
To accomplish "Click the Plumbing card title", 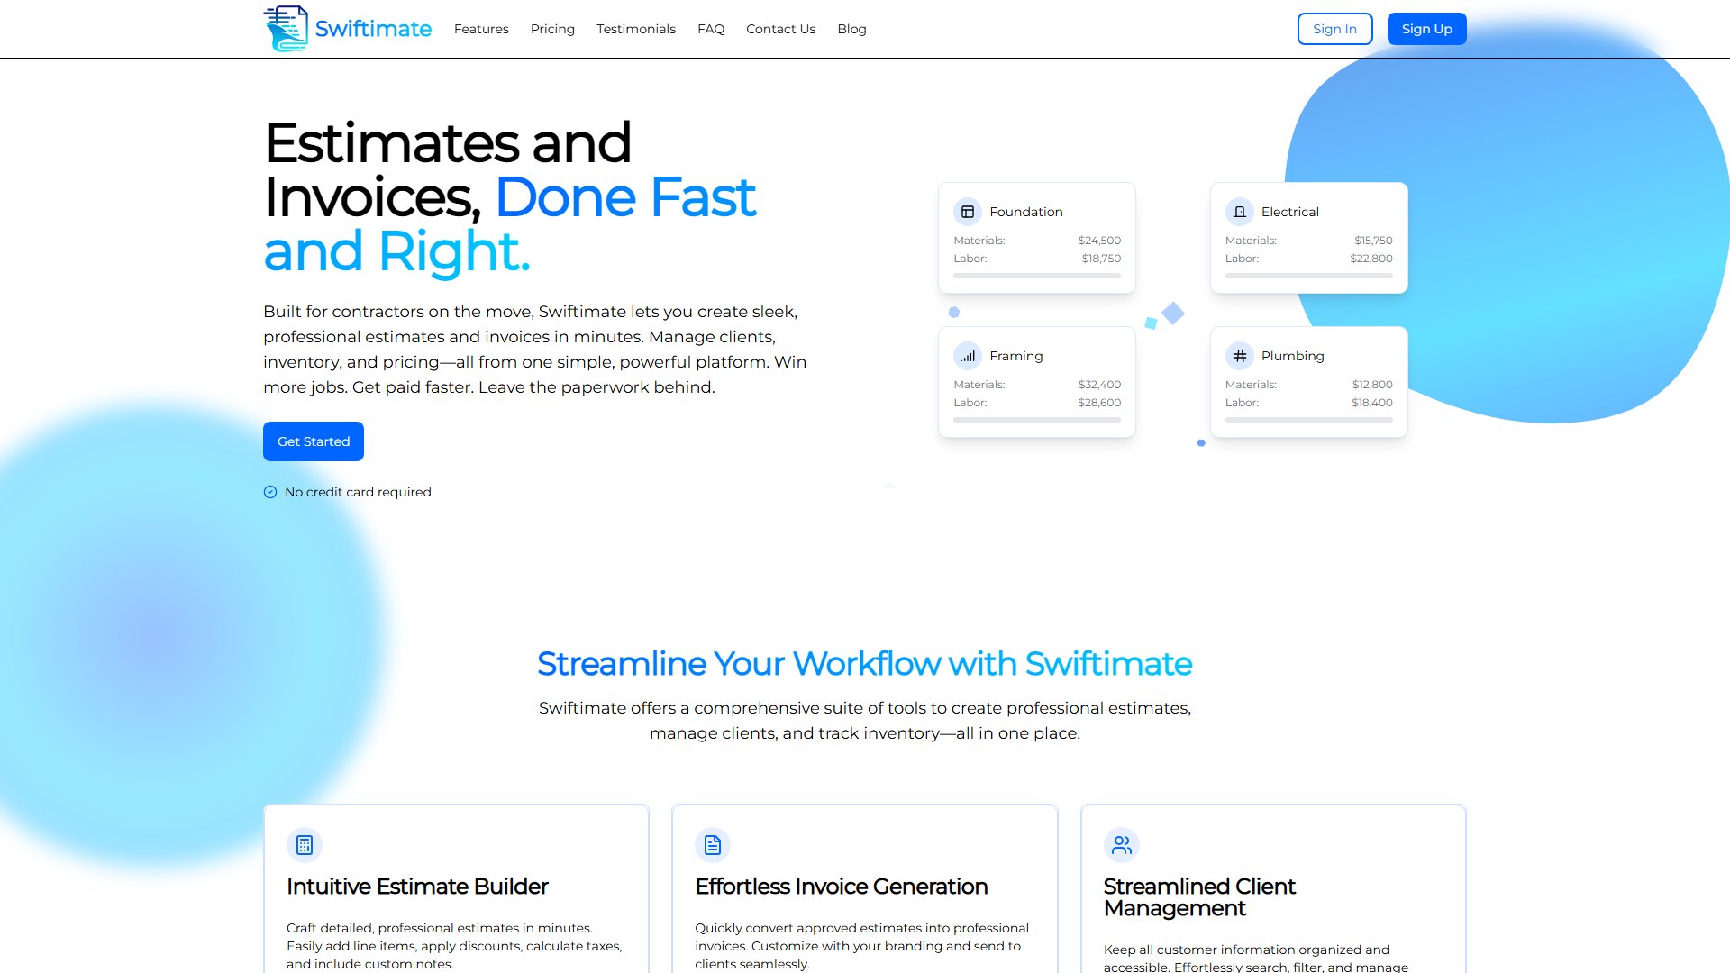I will point(1293,356).
